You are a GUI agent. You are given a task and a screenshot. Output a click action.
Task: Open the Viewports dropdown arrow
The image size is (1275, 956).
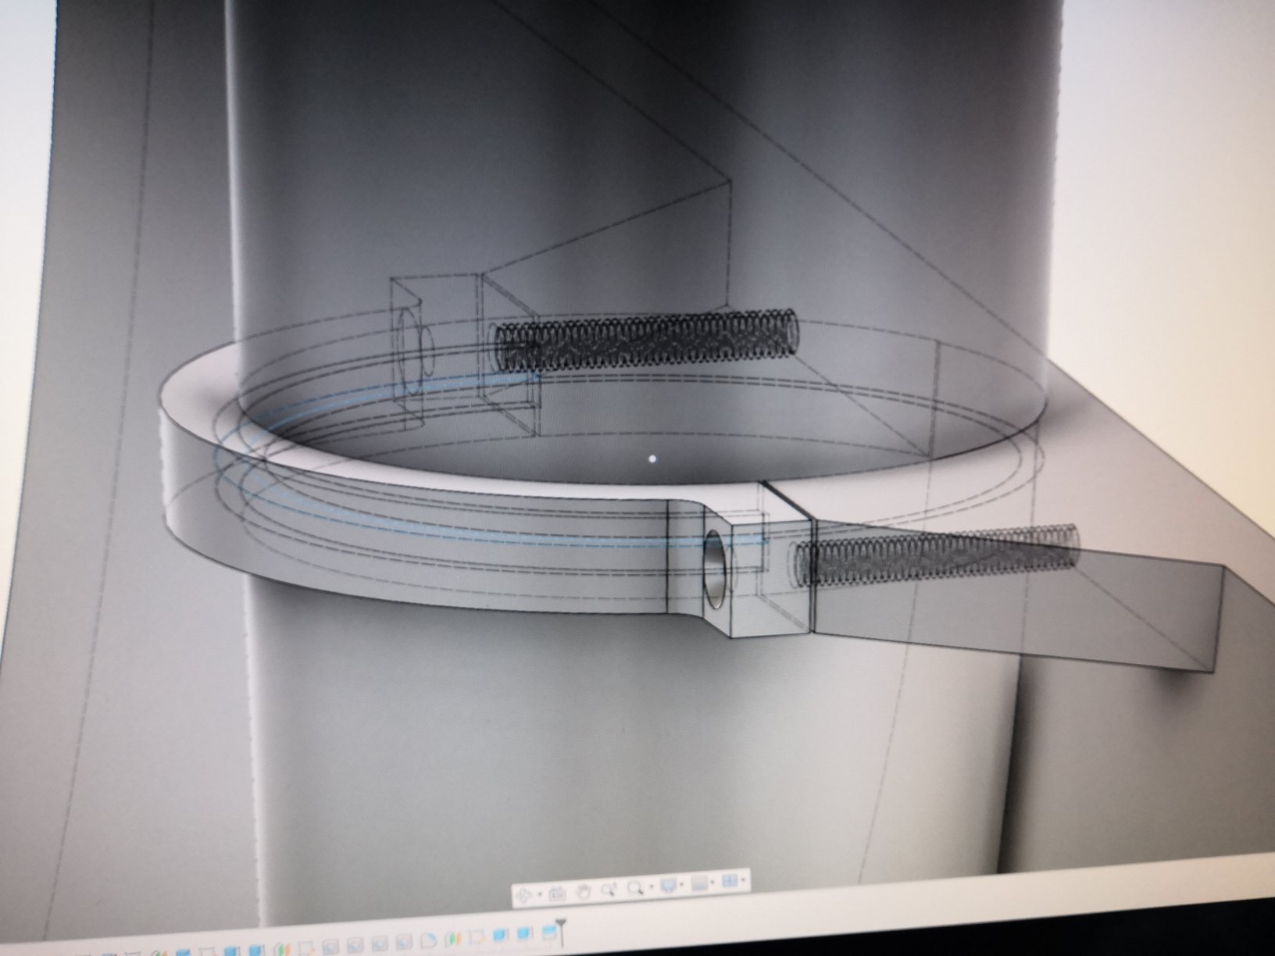[x=743, y=880]
